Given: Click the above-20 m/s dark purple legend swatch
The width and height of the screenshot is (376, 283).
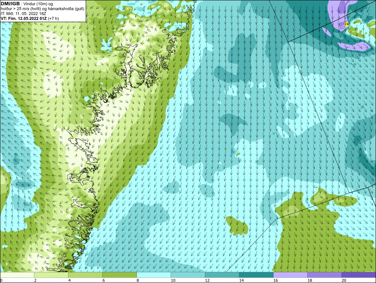Looking at the screenshot, I should tap(359, 275).
